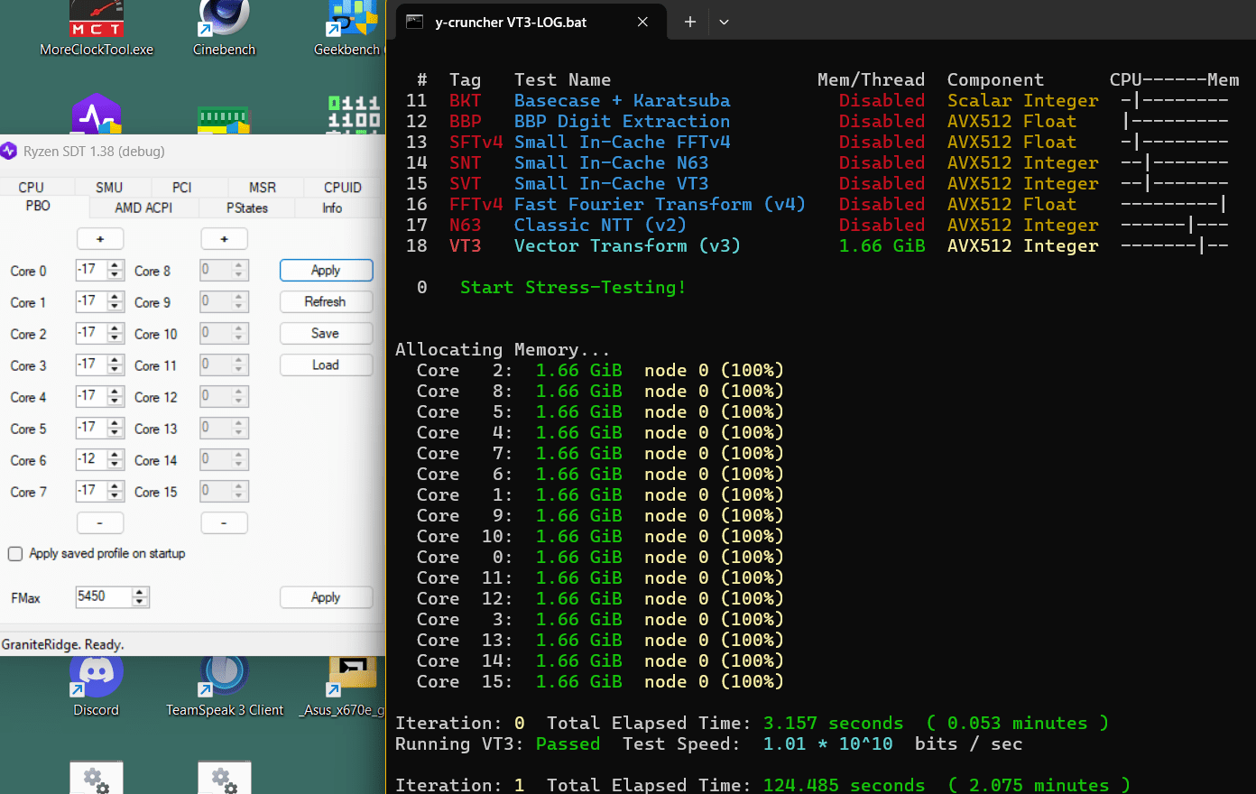This screenshot has height=794, width=1256.
Task: Click the Ryzen SDT title bar icon
Action: pyautogui.click(x=10, y=151)
